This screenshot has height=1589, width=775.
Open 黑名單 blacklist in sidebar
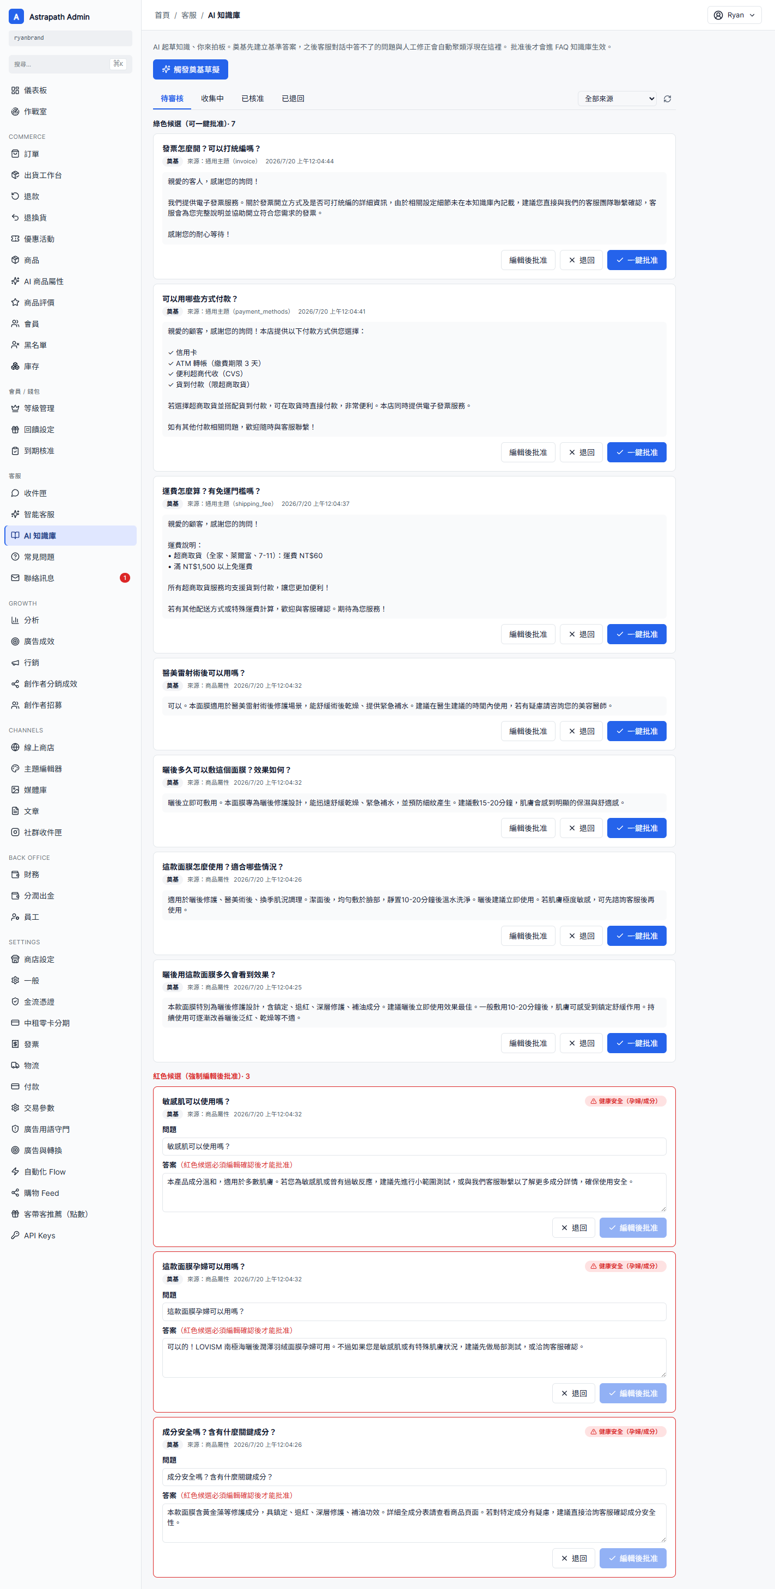coord(70,345)
